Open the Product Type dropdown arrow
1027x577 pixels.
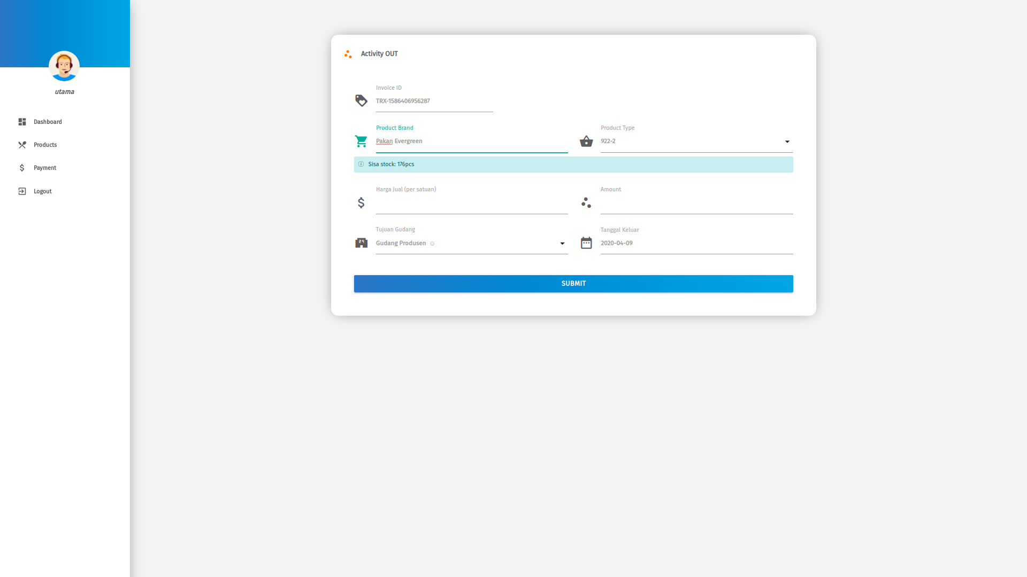tap(787, 142)
